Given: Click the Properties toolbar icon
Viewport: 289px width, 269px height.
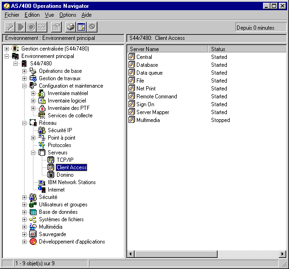Looking at the screenshot, I should (56, 27).
